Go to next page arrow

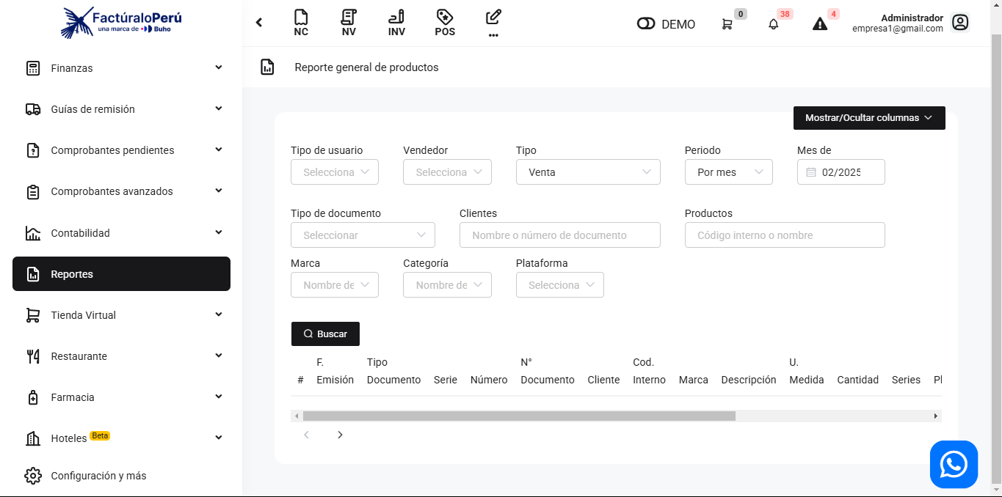(x=340, y=435)
